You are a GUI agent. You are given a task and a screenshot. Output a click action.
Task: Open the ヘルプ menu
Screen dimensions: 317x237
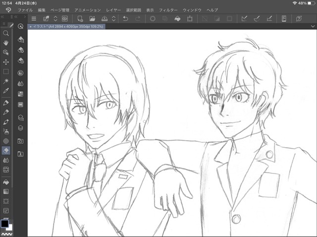[212, 10]
